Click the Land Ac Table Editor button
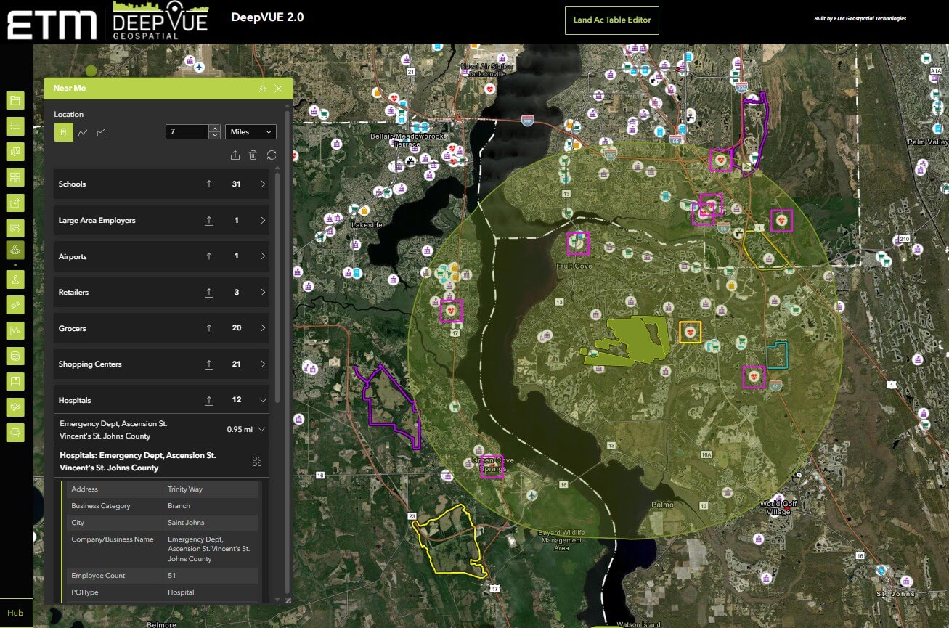 click(x=611, y=20)
